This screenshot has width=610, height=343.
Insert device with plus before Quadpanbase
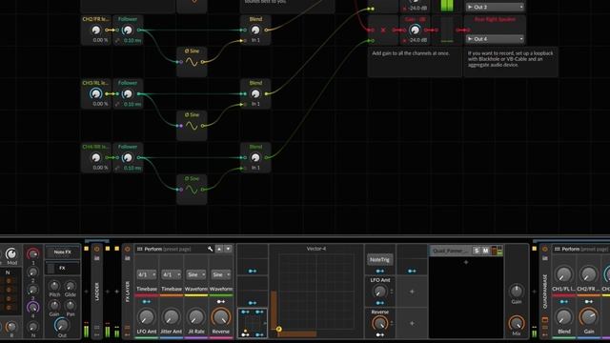click(x=534, y=292)
